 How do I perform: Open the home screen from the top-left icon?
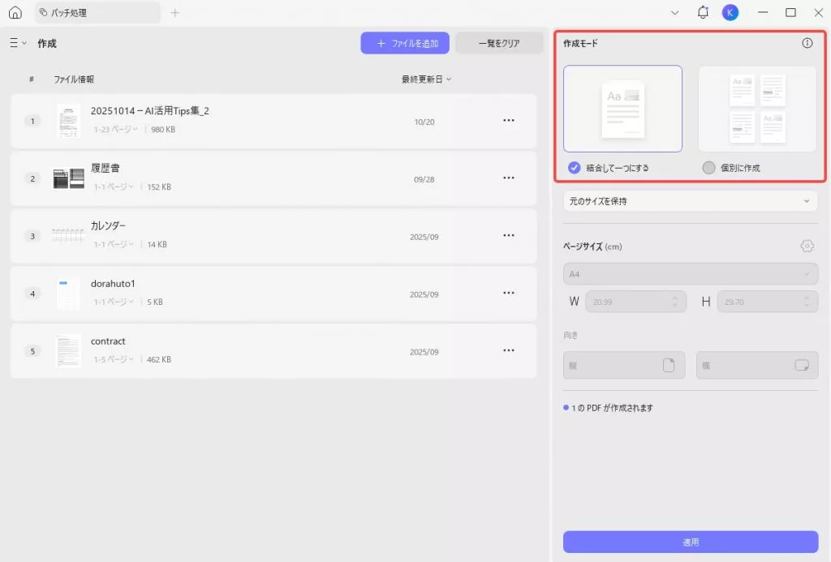coord(14,12)
